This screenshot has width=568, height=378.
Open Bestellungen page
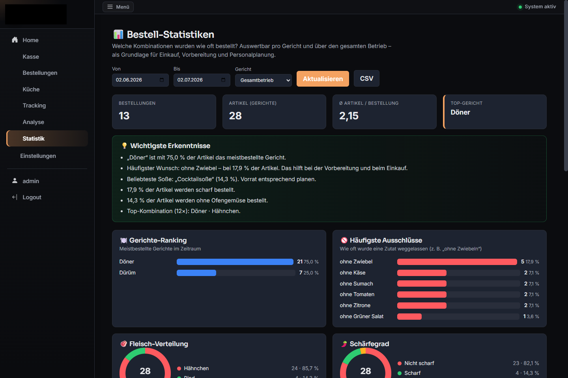click(x=47, y=73)
